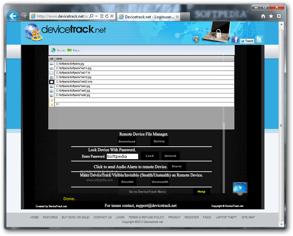Click the Stealth button
This screenshot has height=236, width=293.
point(128,182)
